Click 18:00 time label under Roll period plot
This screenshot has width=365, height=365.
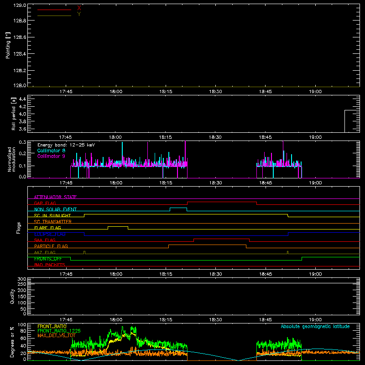click(115, 137)
